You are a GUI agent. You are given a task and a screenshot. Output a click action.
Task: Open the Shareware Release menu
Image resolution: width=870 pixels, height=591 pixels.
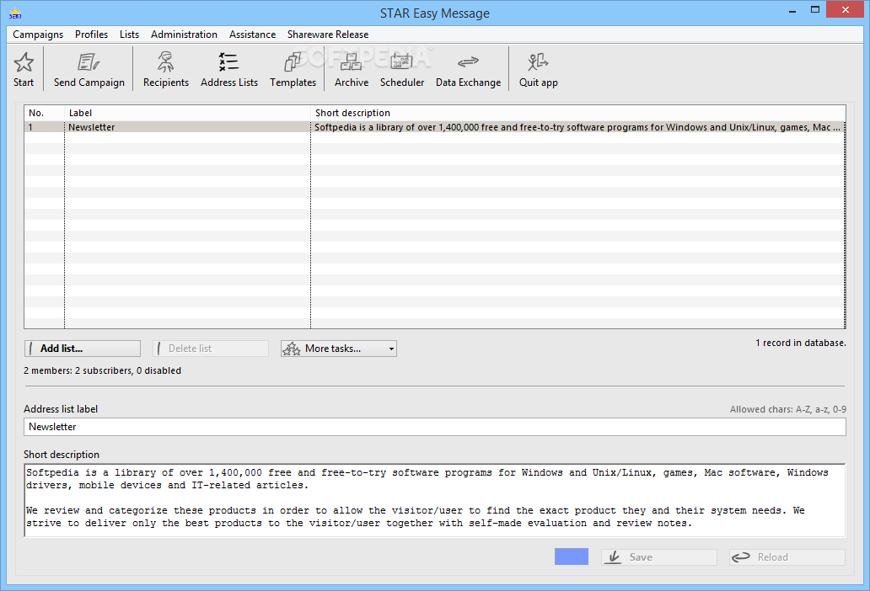(328, 35)
